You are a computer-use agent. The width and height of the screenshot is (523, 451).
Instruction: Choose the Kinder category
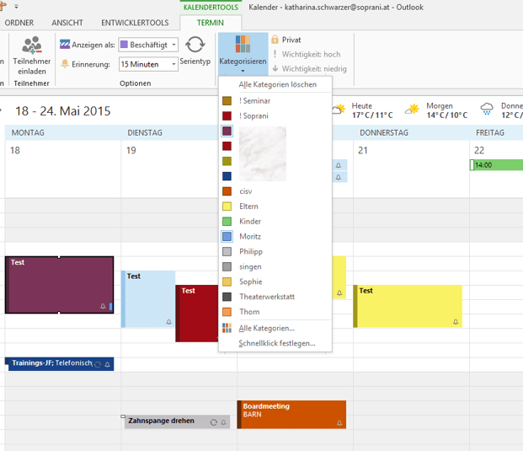point(275,222)
